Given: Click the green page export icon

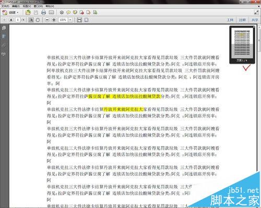Looking at the screenshot, I should pyautogui.click(x=95, y=12).
